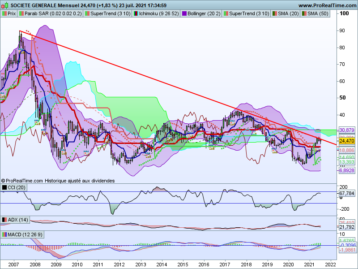Image resolution: width=358 pixels, height=269 pixels.
Task: Click the 100 price axis label
Action: pos(344,13)
